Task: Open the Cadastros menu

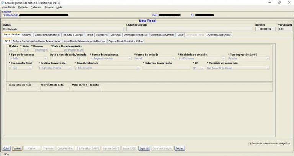Action: (36, 8)
